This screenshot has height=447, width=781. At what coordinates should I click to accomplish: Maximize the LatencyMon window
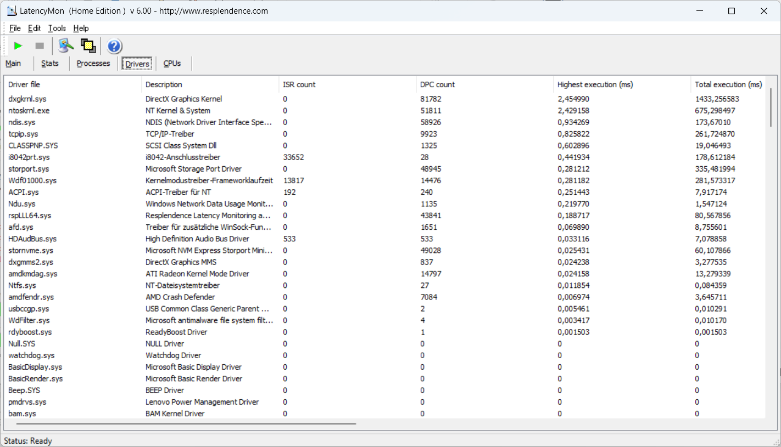point(732,11)
